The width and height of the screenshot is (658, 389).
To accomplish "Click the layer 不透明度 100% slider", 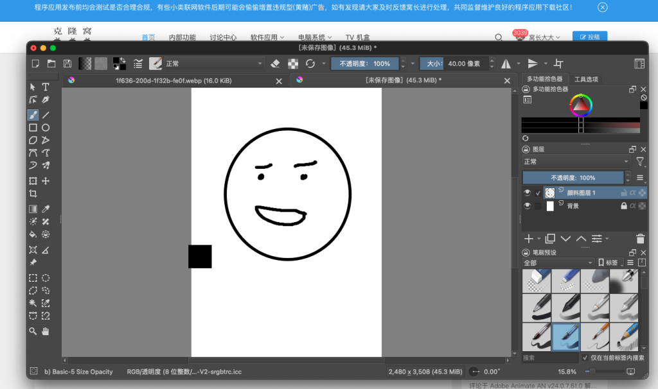I will tap(573, 178).
